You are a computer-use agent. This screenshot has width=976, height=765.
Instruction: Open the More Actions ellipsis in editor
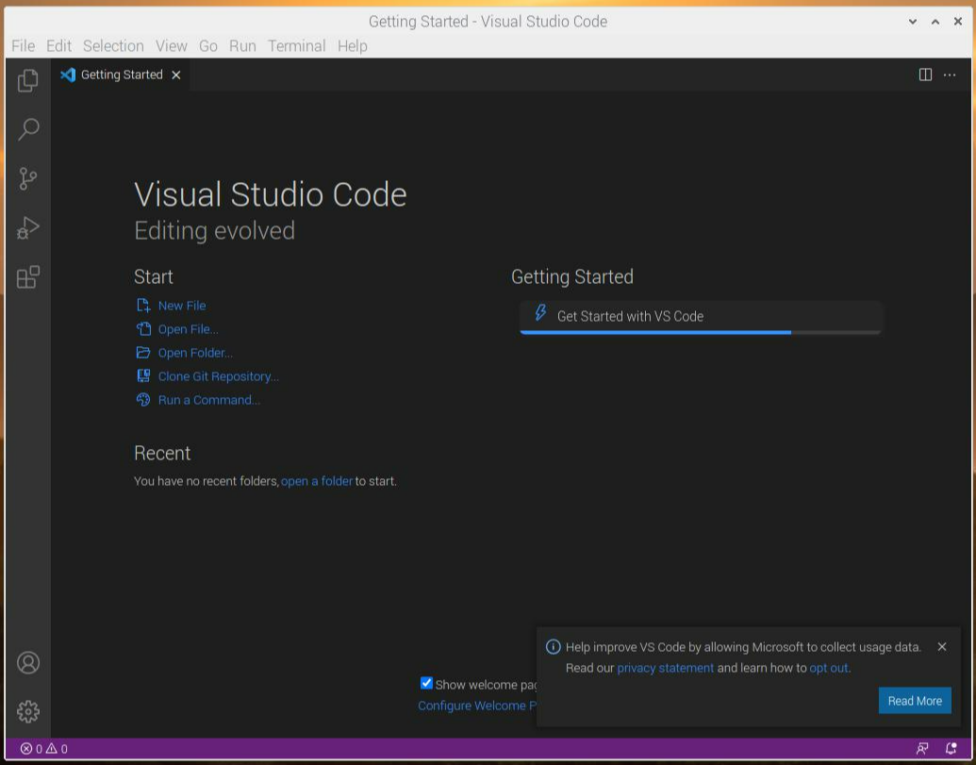point(950,75)
